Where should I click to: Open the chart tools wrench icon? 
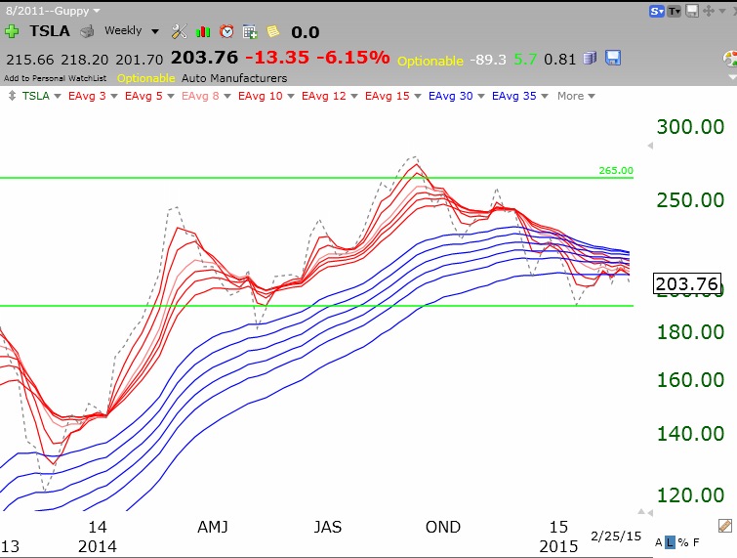pos(179,31)
